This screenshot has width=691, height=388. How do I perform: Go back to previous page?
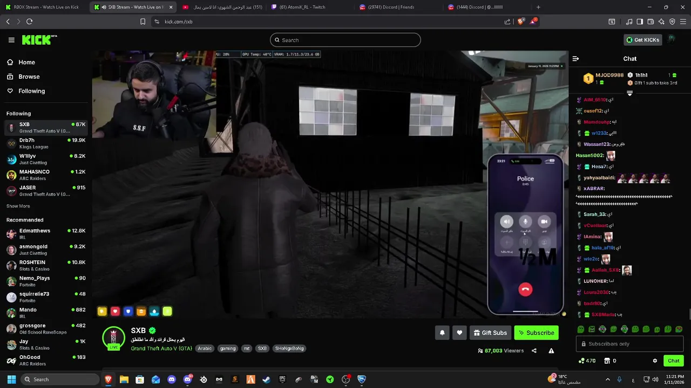tap(8, 22)
